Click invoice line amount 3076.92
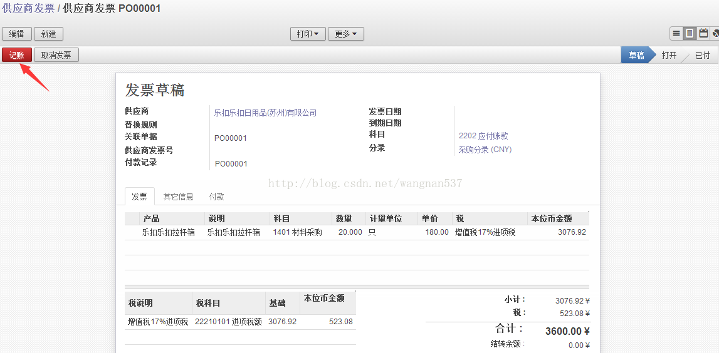 coord(572,232)
